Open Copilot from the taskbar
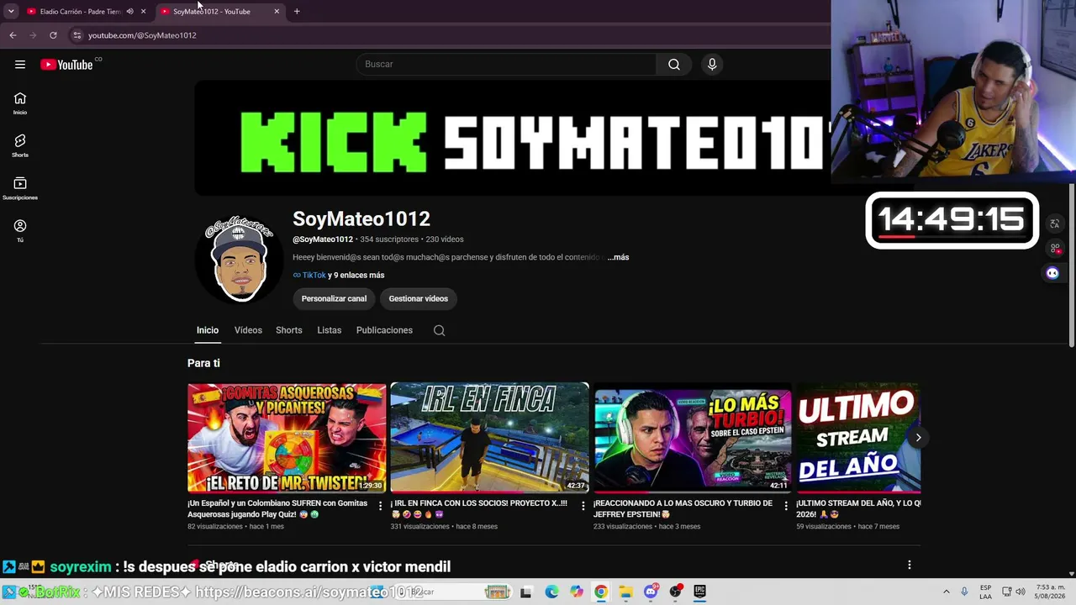 [x=576, y=592]
